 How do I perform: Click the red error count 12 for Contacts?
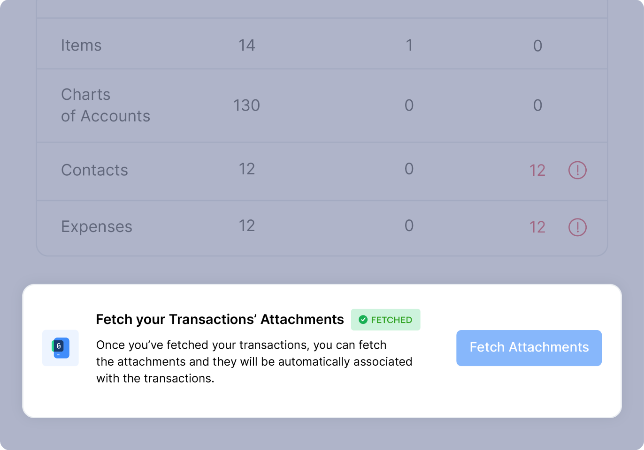tap(537, 171)
